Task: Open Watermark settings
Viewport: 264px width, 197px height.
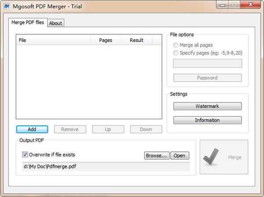Action: 207,106
